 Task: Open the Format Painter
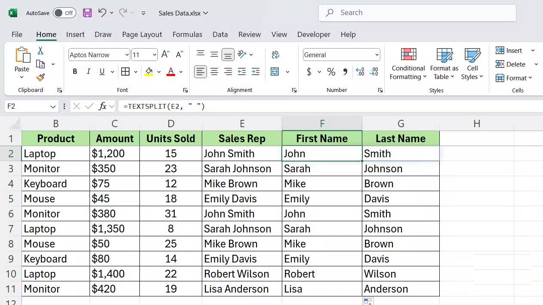click(41, 77)
